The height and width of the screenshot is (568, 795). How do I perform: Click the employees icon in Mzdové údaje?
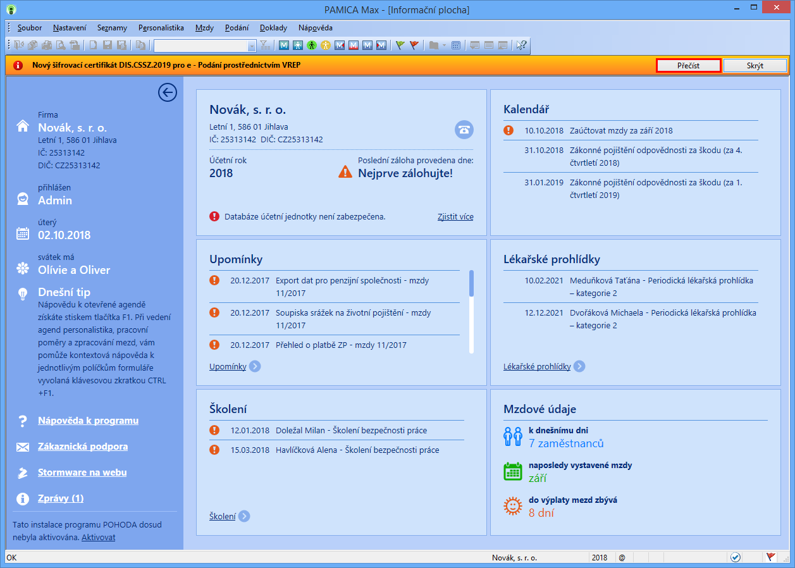(x=512, y=436)
